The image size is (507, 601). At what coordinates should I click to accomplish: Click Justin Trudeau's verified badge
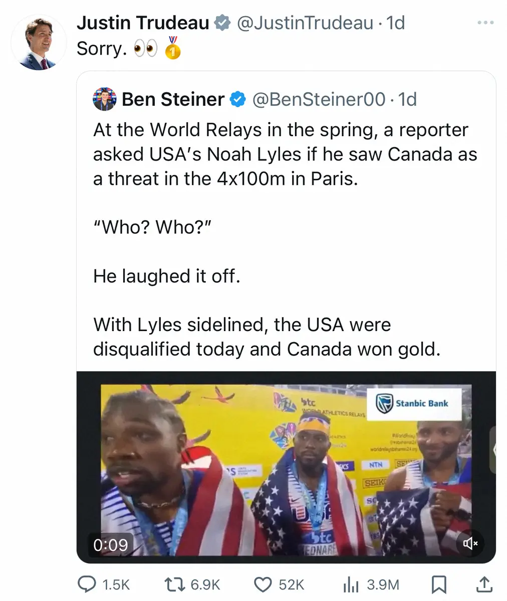pos(222,23)
